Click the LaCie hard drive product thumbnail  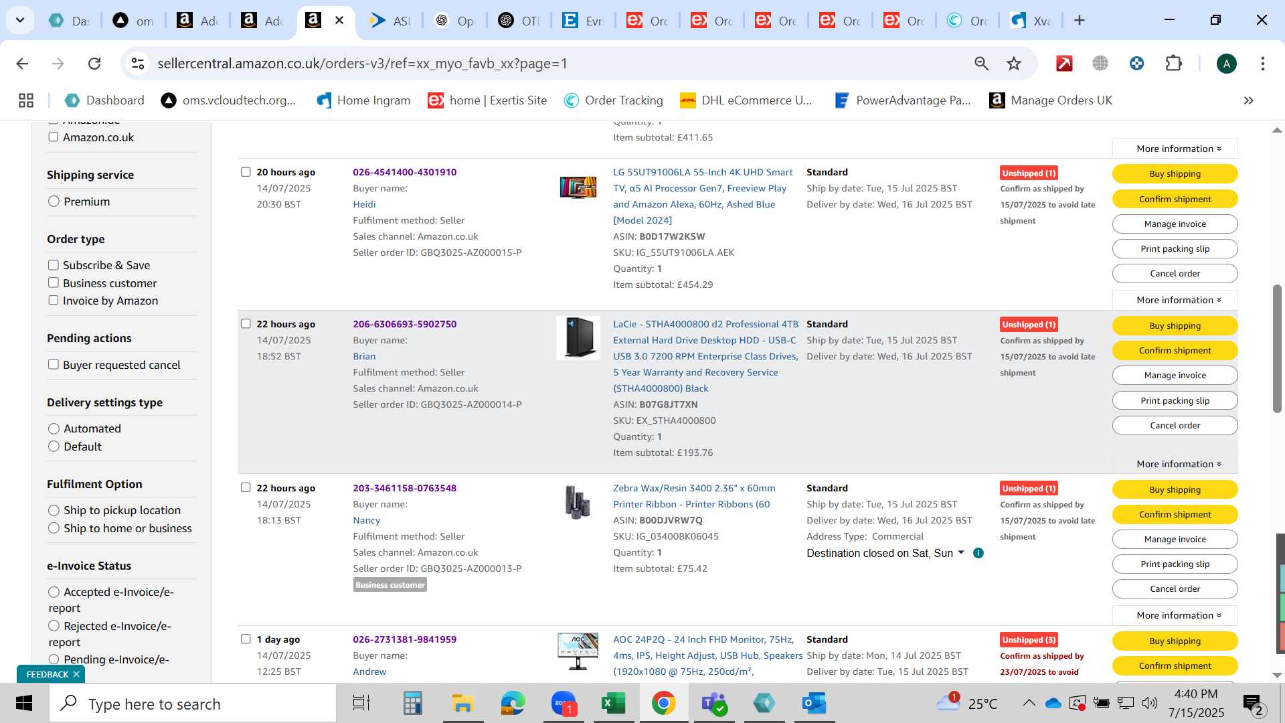click(578, 338)
